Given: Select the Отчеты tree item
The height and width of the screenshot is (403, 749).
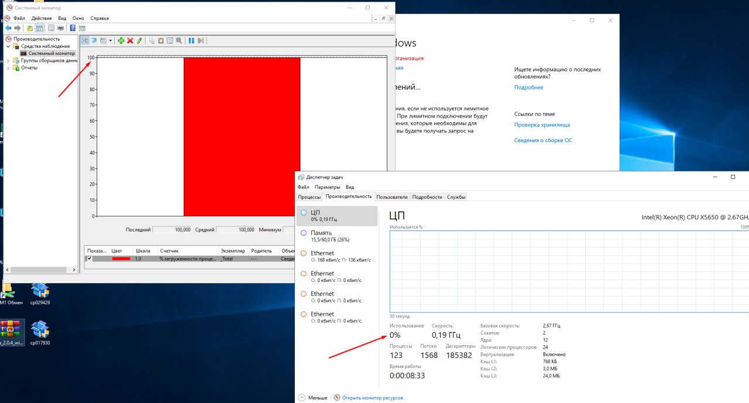Looking at the screenshot, I should click(29, 68).
